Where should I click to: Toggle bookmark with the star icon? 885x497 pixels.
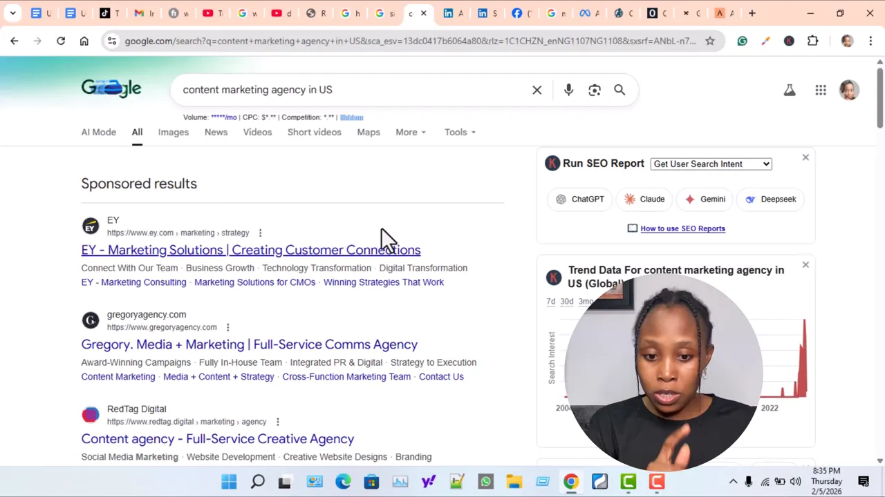click(x=709, y=41)
